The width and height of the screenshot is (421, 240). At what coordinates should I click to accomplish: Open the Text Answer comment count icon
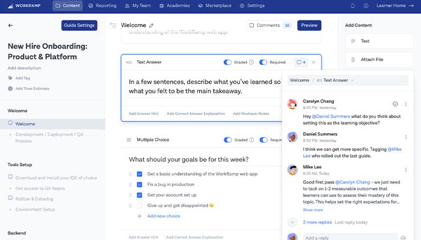301,62
